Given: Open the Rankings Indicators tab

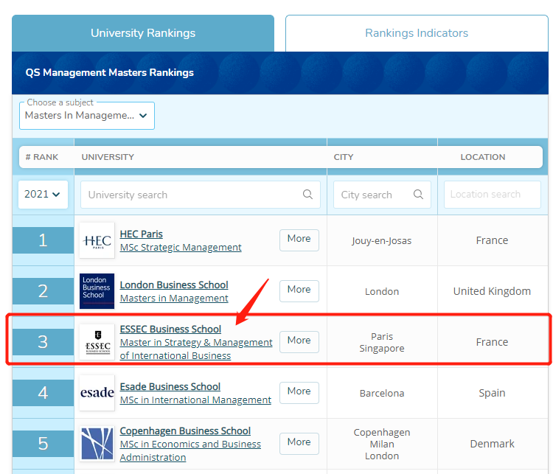Looking at the screenshot, I should 417,33.
